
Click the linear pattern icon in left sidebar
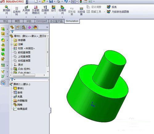(x=3, y=65)
